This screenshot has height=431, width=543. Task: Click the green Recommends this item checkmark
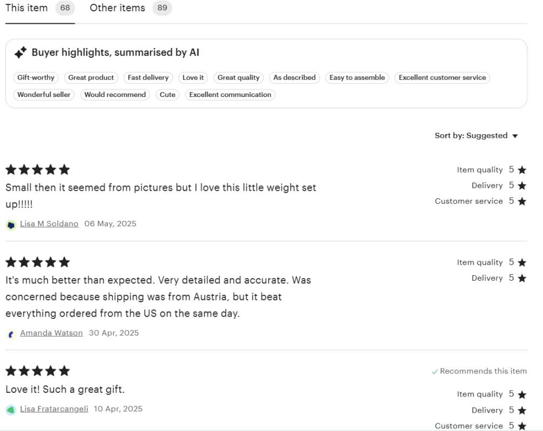(x=435, y=372)
